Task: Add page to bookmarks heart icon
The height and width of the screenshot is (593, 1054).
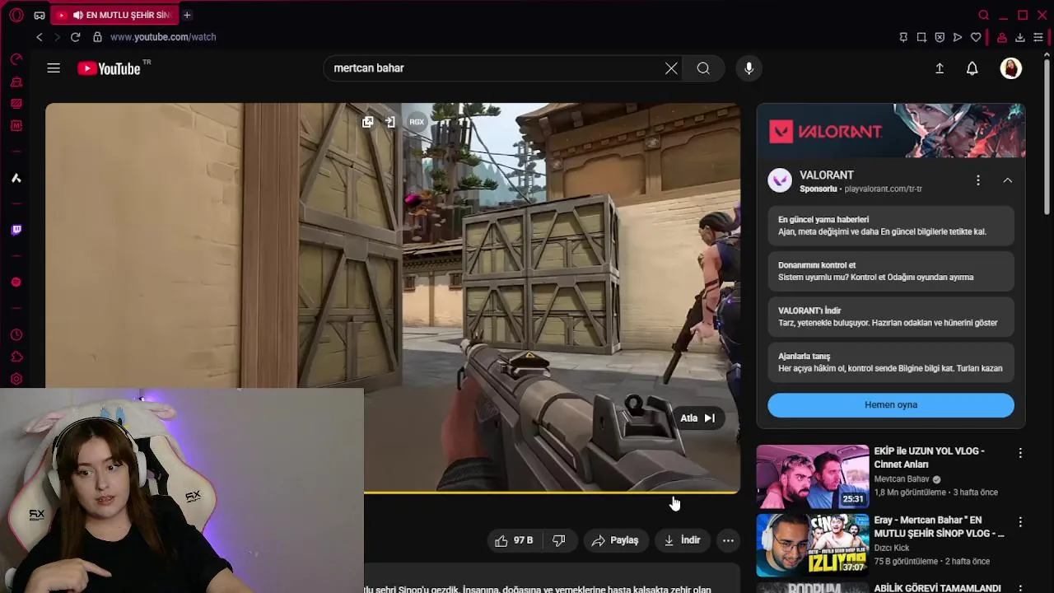Action: (x=976, y=37)
